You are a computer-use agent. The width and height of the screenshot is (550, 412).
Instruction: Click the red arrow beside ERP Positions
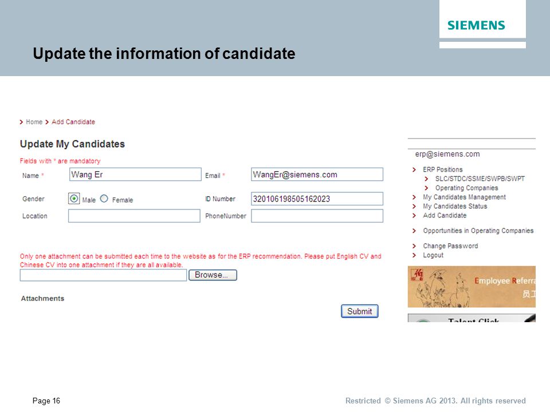click(x=414, y=169)
